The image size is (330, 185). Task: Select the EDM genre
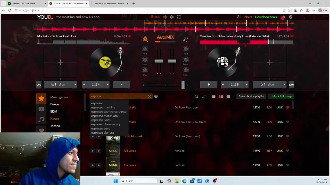pyautogui.click(x=54, y=112)
